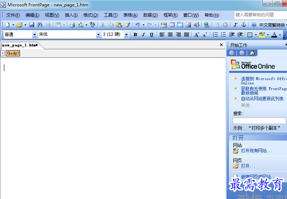Click the Increase Font Size icon
Screen dimensions: 287x199
pos(197,35)
